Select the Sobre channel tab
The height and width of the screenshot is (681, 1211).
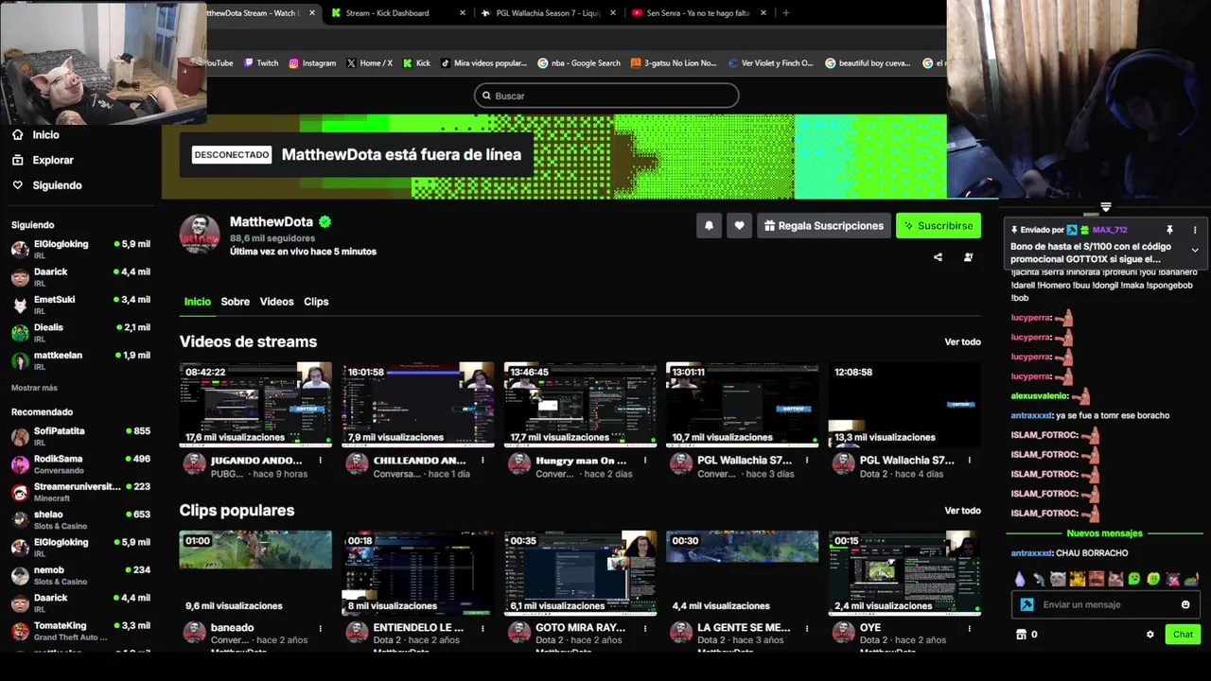[x=235, y=302]
